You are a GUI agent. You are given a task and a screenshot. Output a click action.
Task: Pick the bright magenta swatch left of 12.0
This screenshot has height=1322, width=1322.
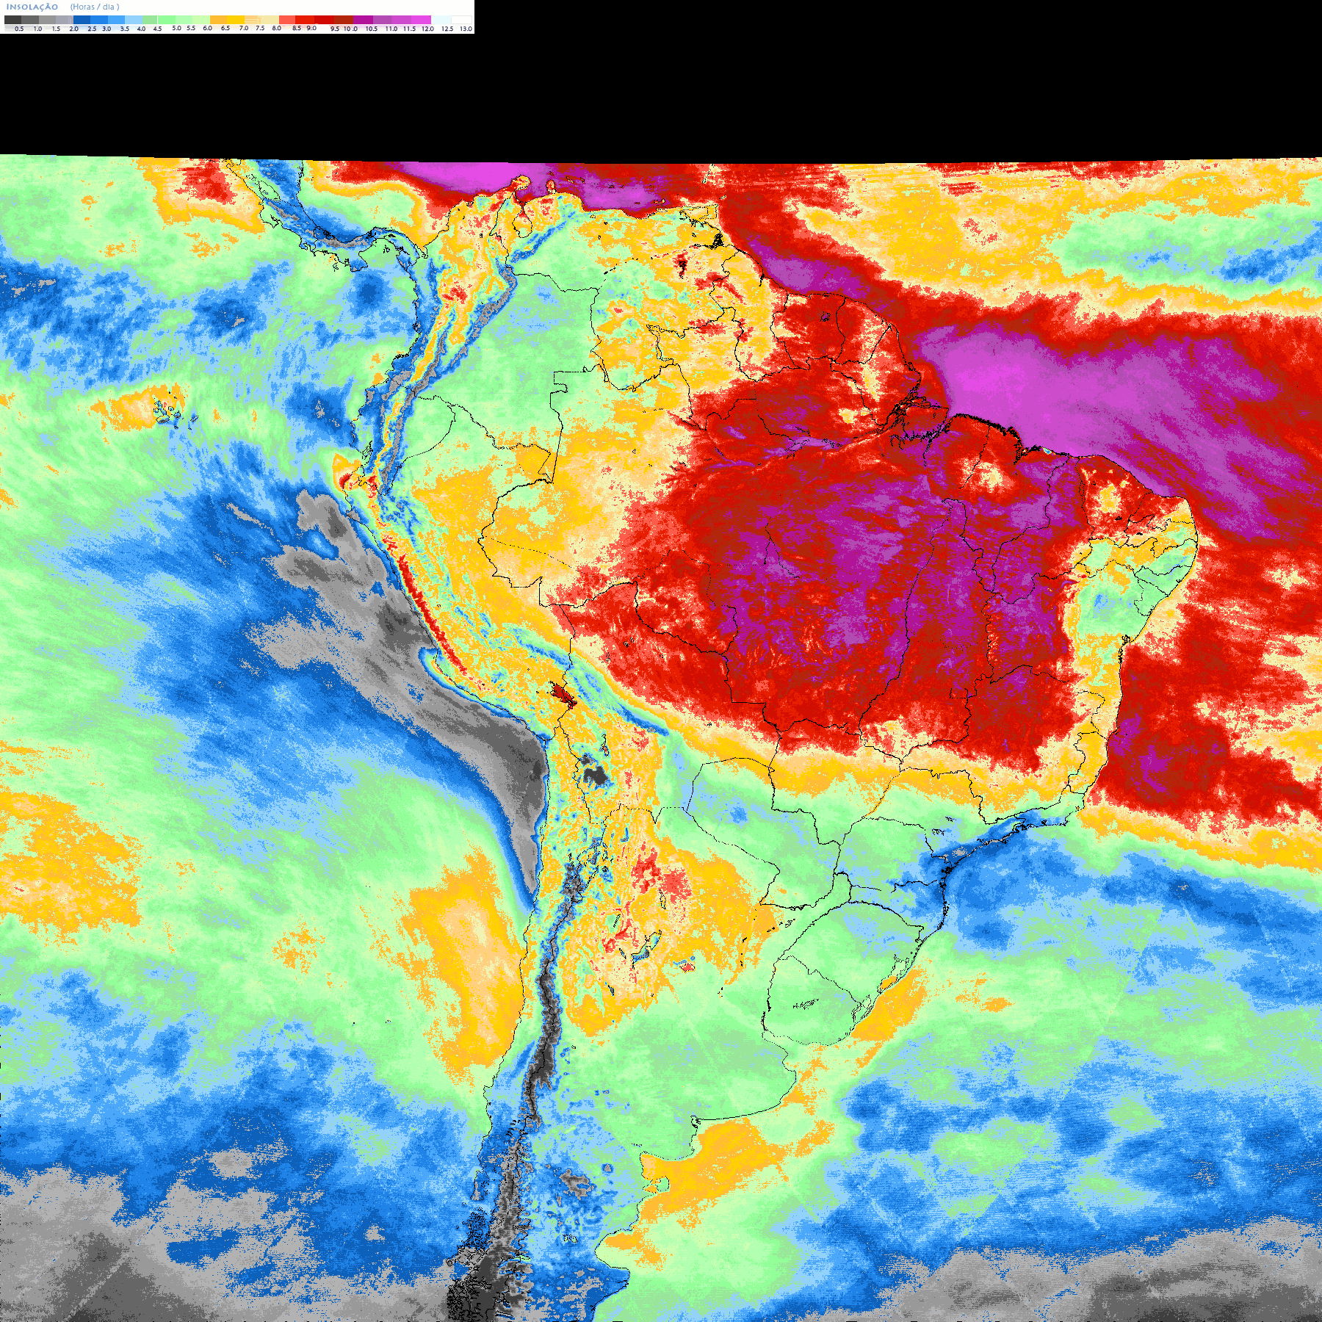421,20
